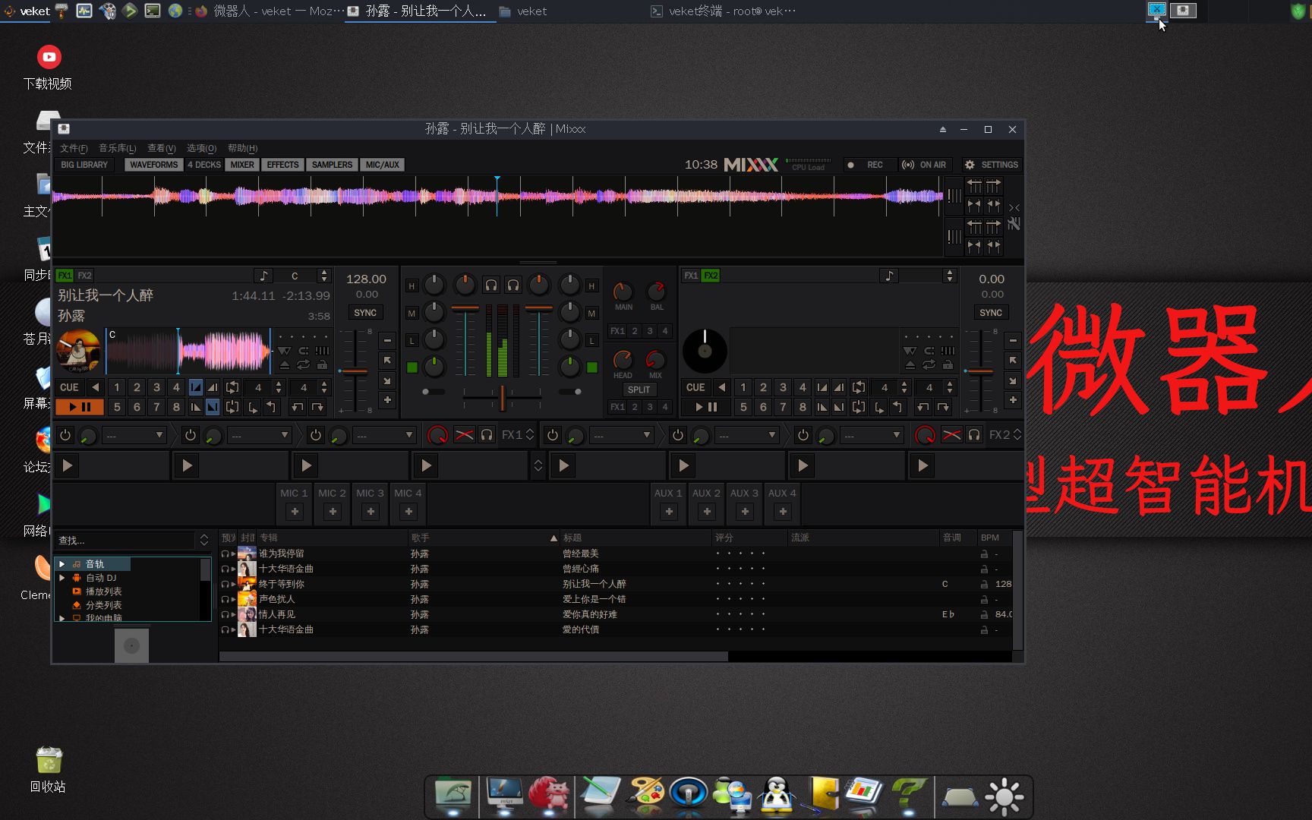Image resolution: width=1312 pixels, height=820 pixels.
Task: Open the 帮助(H) menu
Action: tap(242, 148)
